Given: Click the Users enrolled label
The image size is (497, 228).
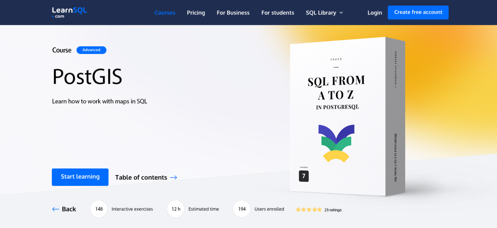Looking at the screenshot, I should coord(269,209).
